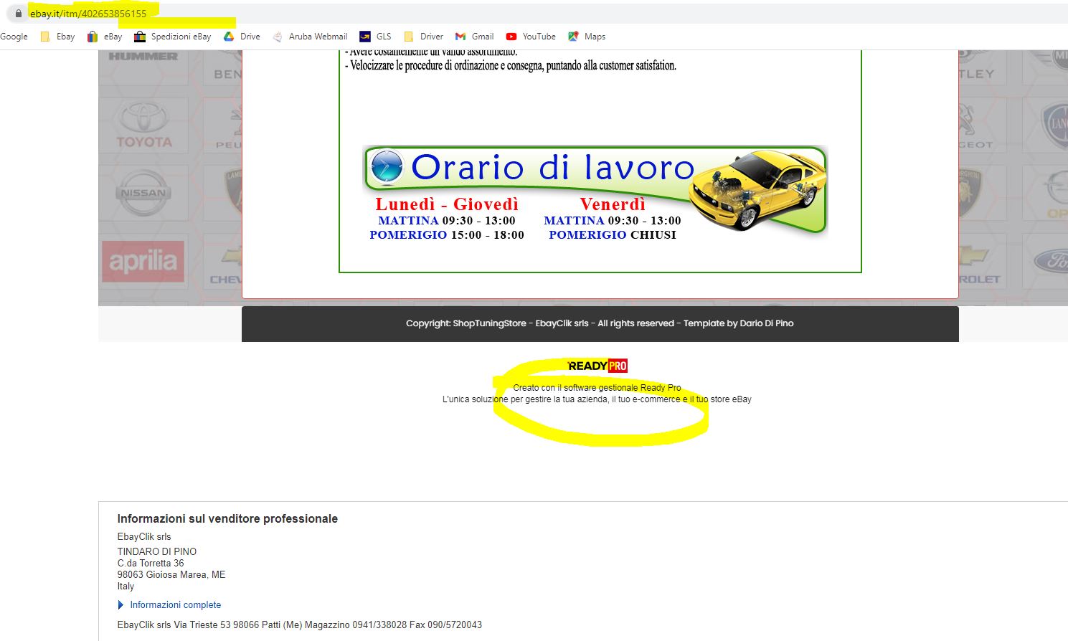The width and height of the screenshot is (1068, 641).
Task: Open the Gmail bookmark
Action: pos(474,37)
